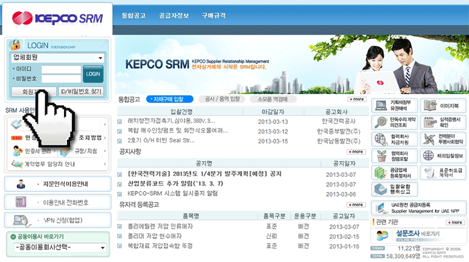Click the 전력분야 투명사회협약 pinwheel icon

pos(430,139)
